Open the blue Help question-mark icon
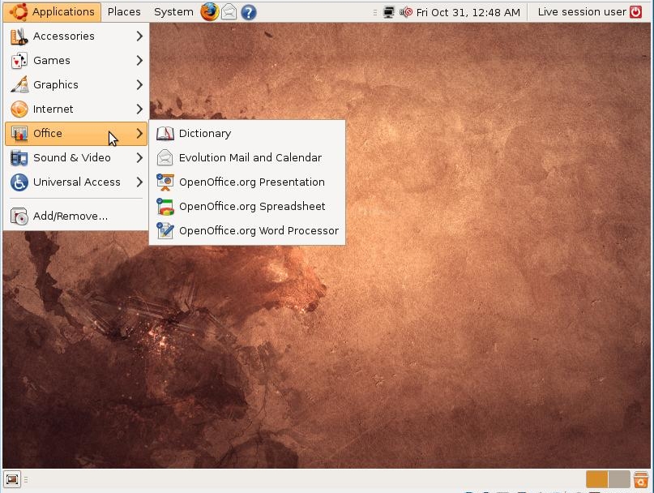The height and width of the screenshot is (493, 654). (249, 12)
